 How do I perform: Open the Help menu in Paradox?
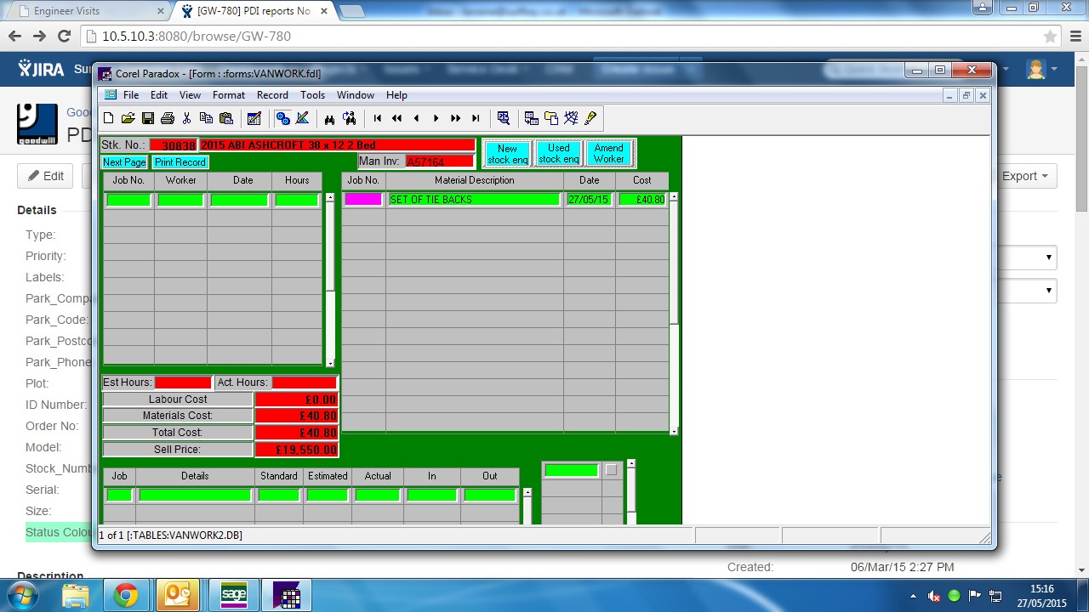coord(396,95)
